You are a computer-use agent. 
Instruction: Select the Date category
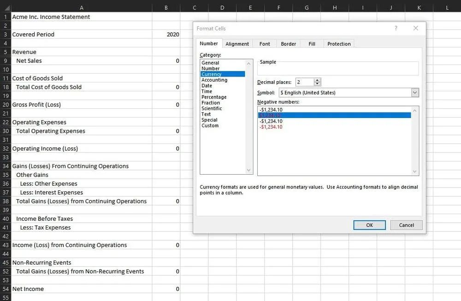pos(207,85)
